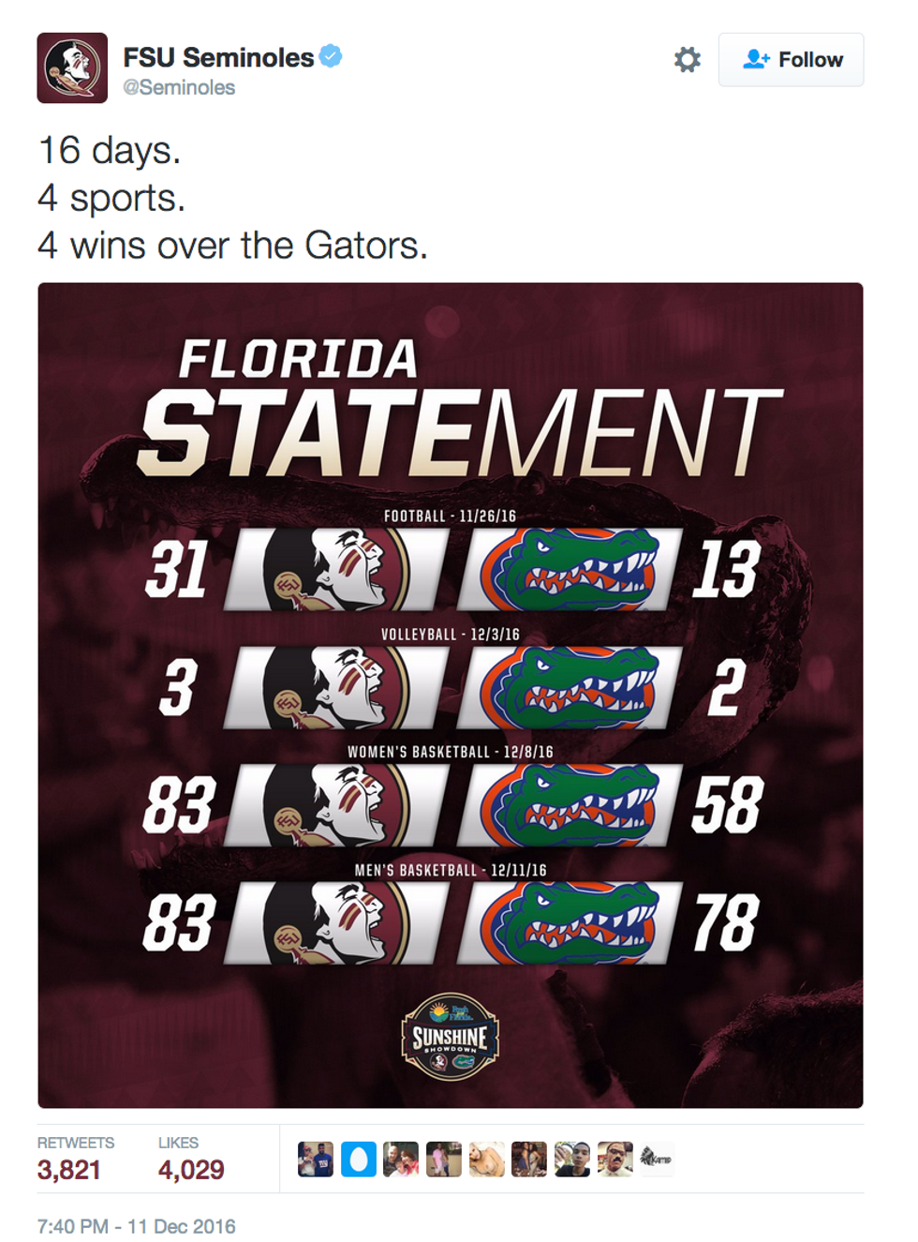Click the last liker avatar with headdress logo
The image size is (918, 1242).
[x=657, y=1160]
